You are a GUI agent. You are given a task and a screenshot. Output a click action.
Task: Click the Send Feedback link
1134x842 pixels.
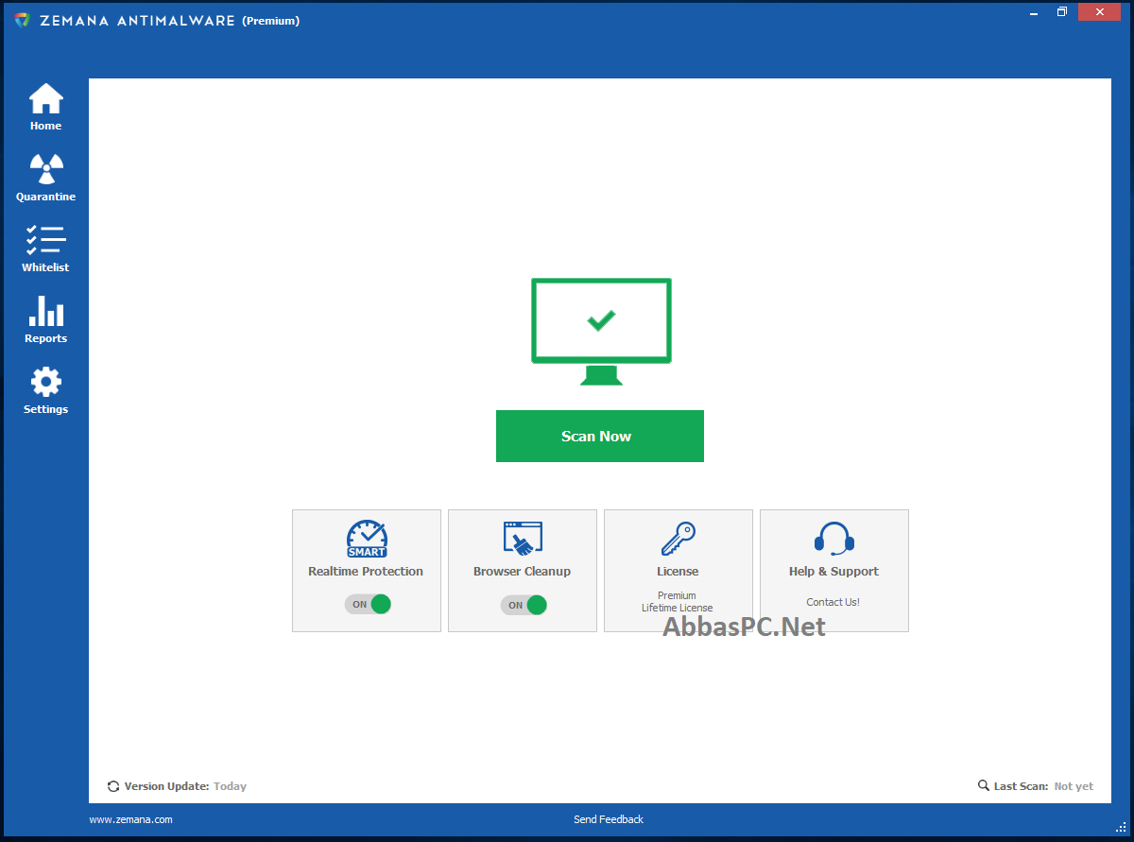[x=609, y=819]
